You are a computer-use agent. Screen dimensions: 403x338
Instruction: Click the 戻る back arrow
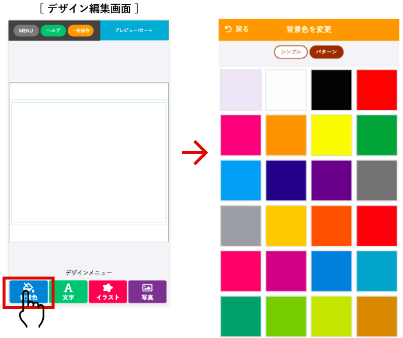[x=237, y=29]
